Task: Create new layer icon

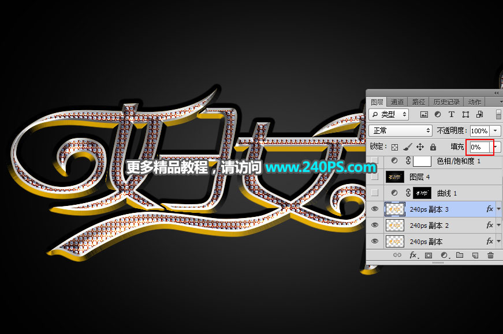Action: click(475, 255)
